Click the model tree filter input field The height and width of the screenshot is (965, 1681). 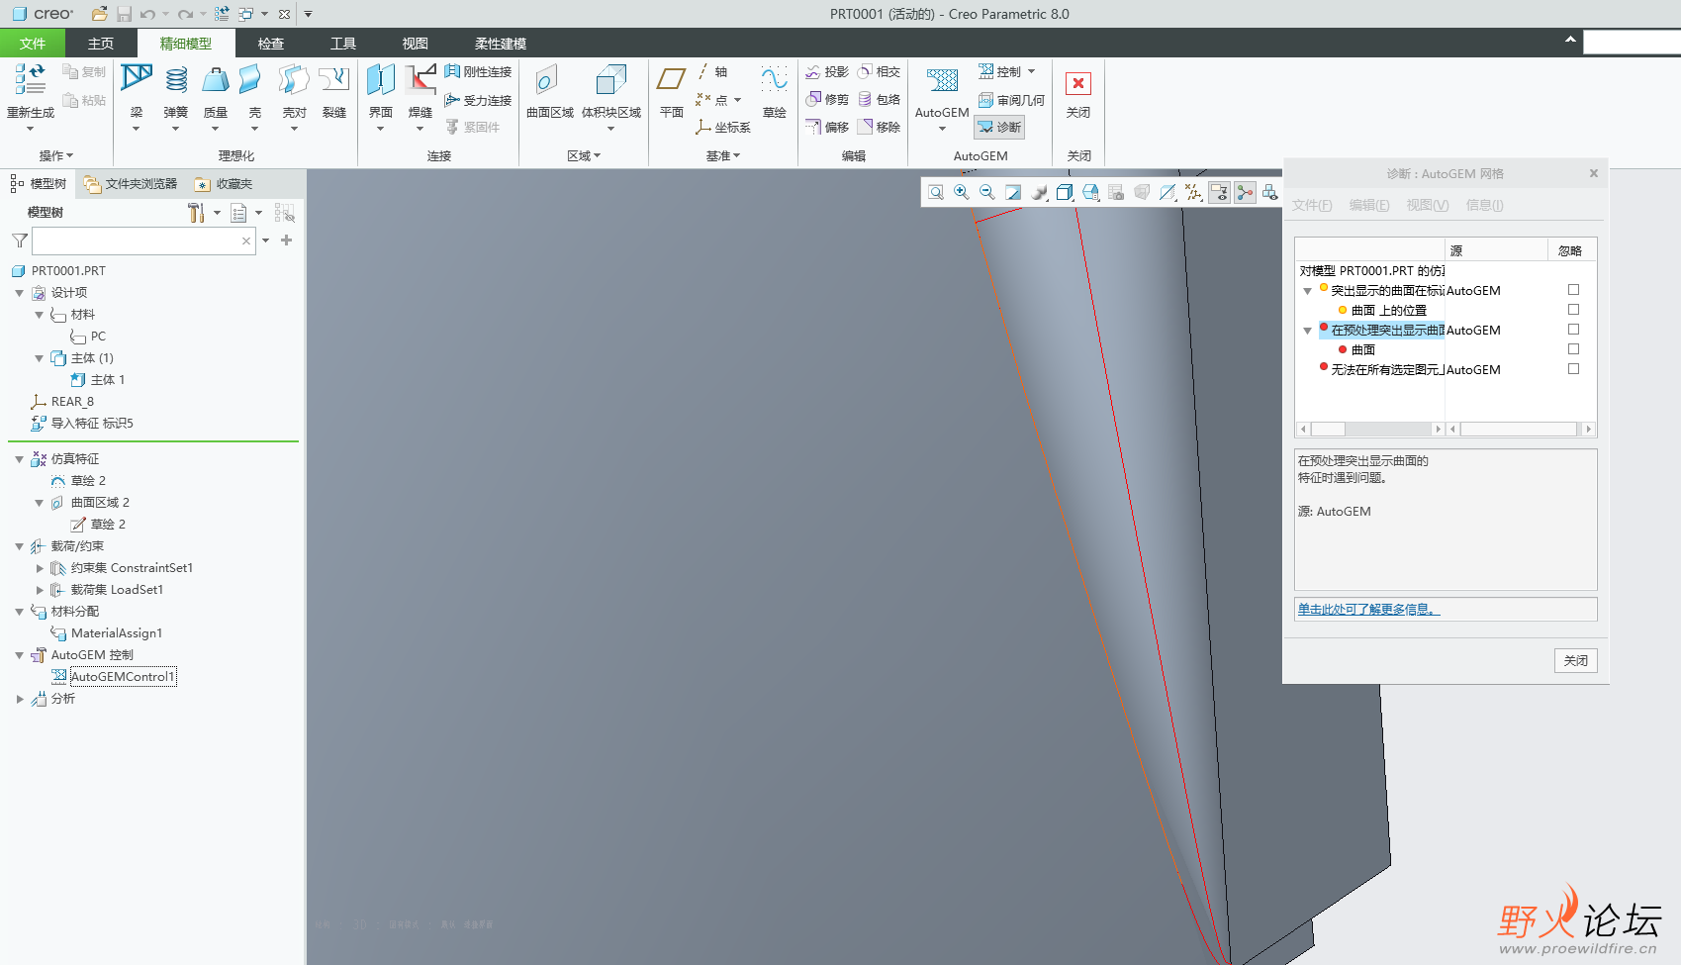point(137,241)
